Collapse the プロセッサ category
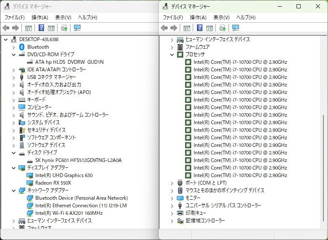 tap(172, 55)
